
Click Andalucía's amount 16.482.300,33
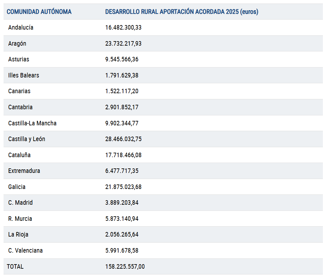point(123,28)
